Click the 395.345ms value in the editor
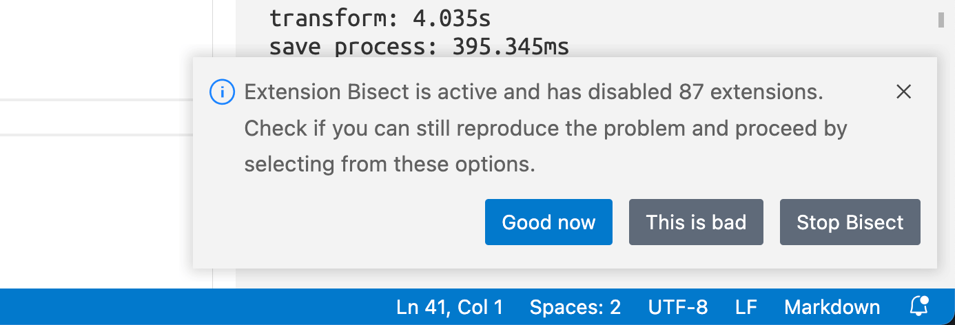Viewport: 955px width, 325px height. [511, 47]
